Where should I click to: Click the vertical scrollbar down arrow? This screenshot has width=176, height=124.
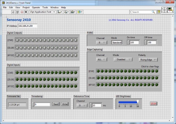(x=173, y=117)
